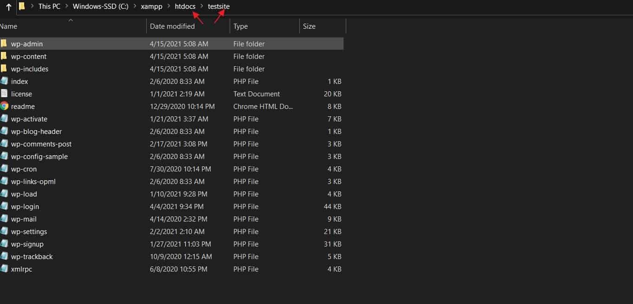This screenshot has width=633, height=304.
Task: Select the wp-includes folder icon
Action: [x=4, y=69]
